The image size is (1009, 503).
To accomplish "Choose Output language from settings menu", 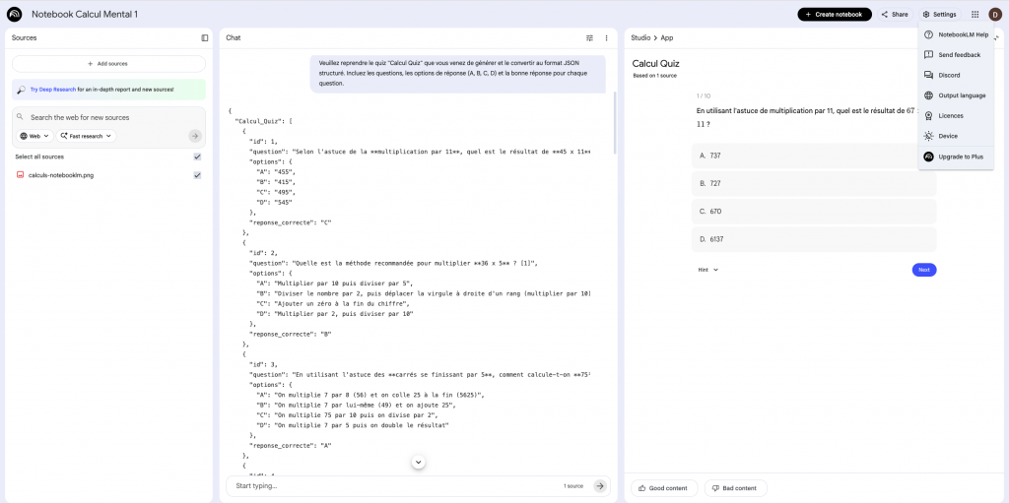I will tap(961, 95).
